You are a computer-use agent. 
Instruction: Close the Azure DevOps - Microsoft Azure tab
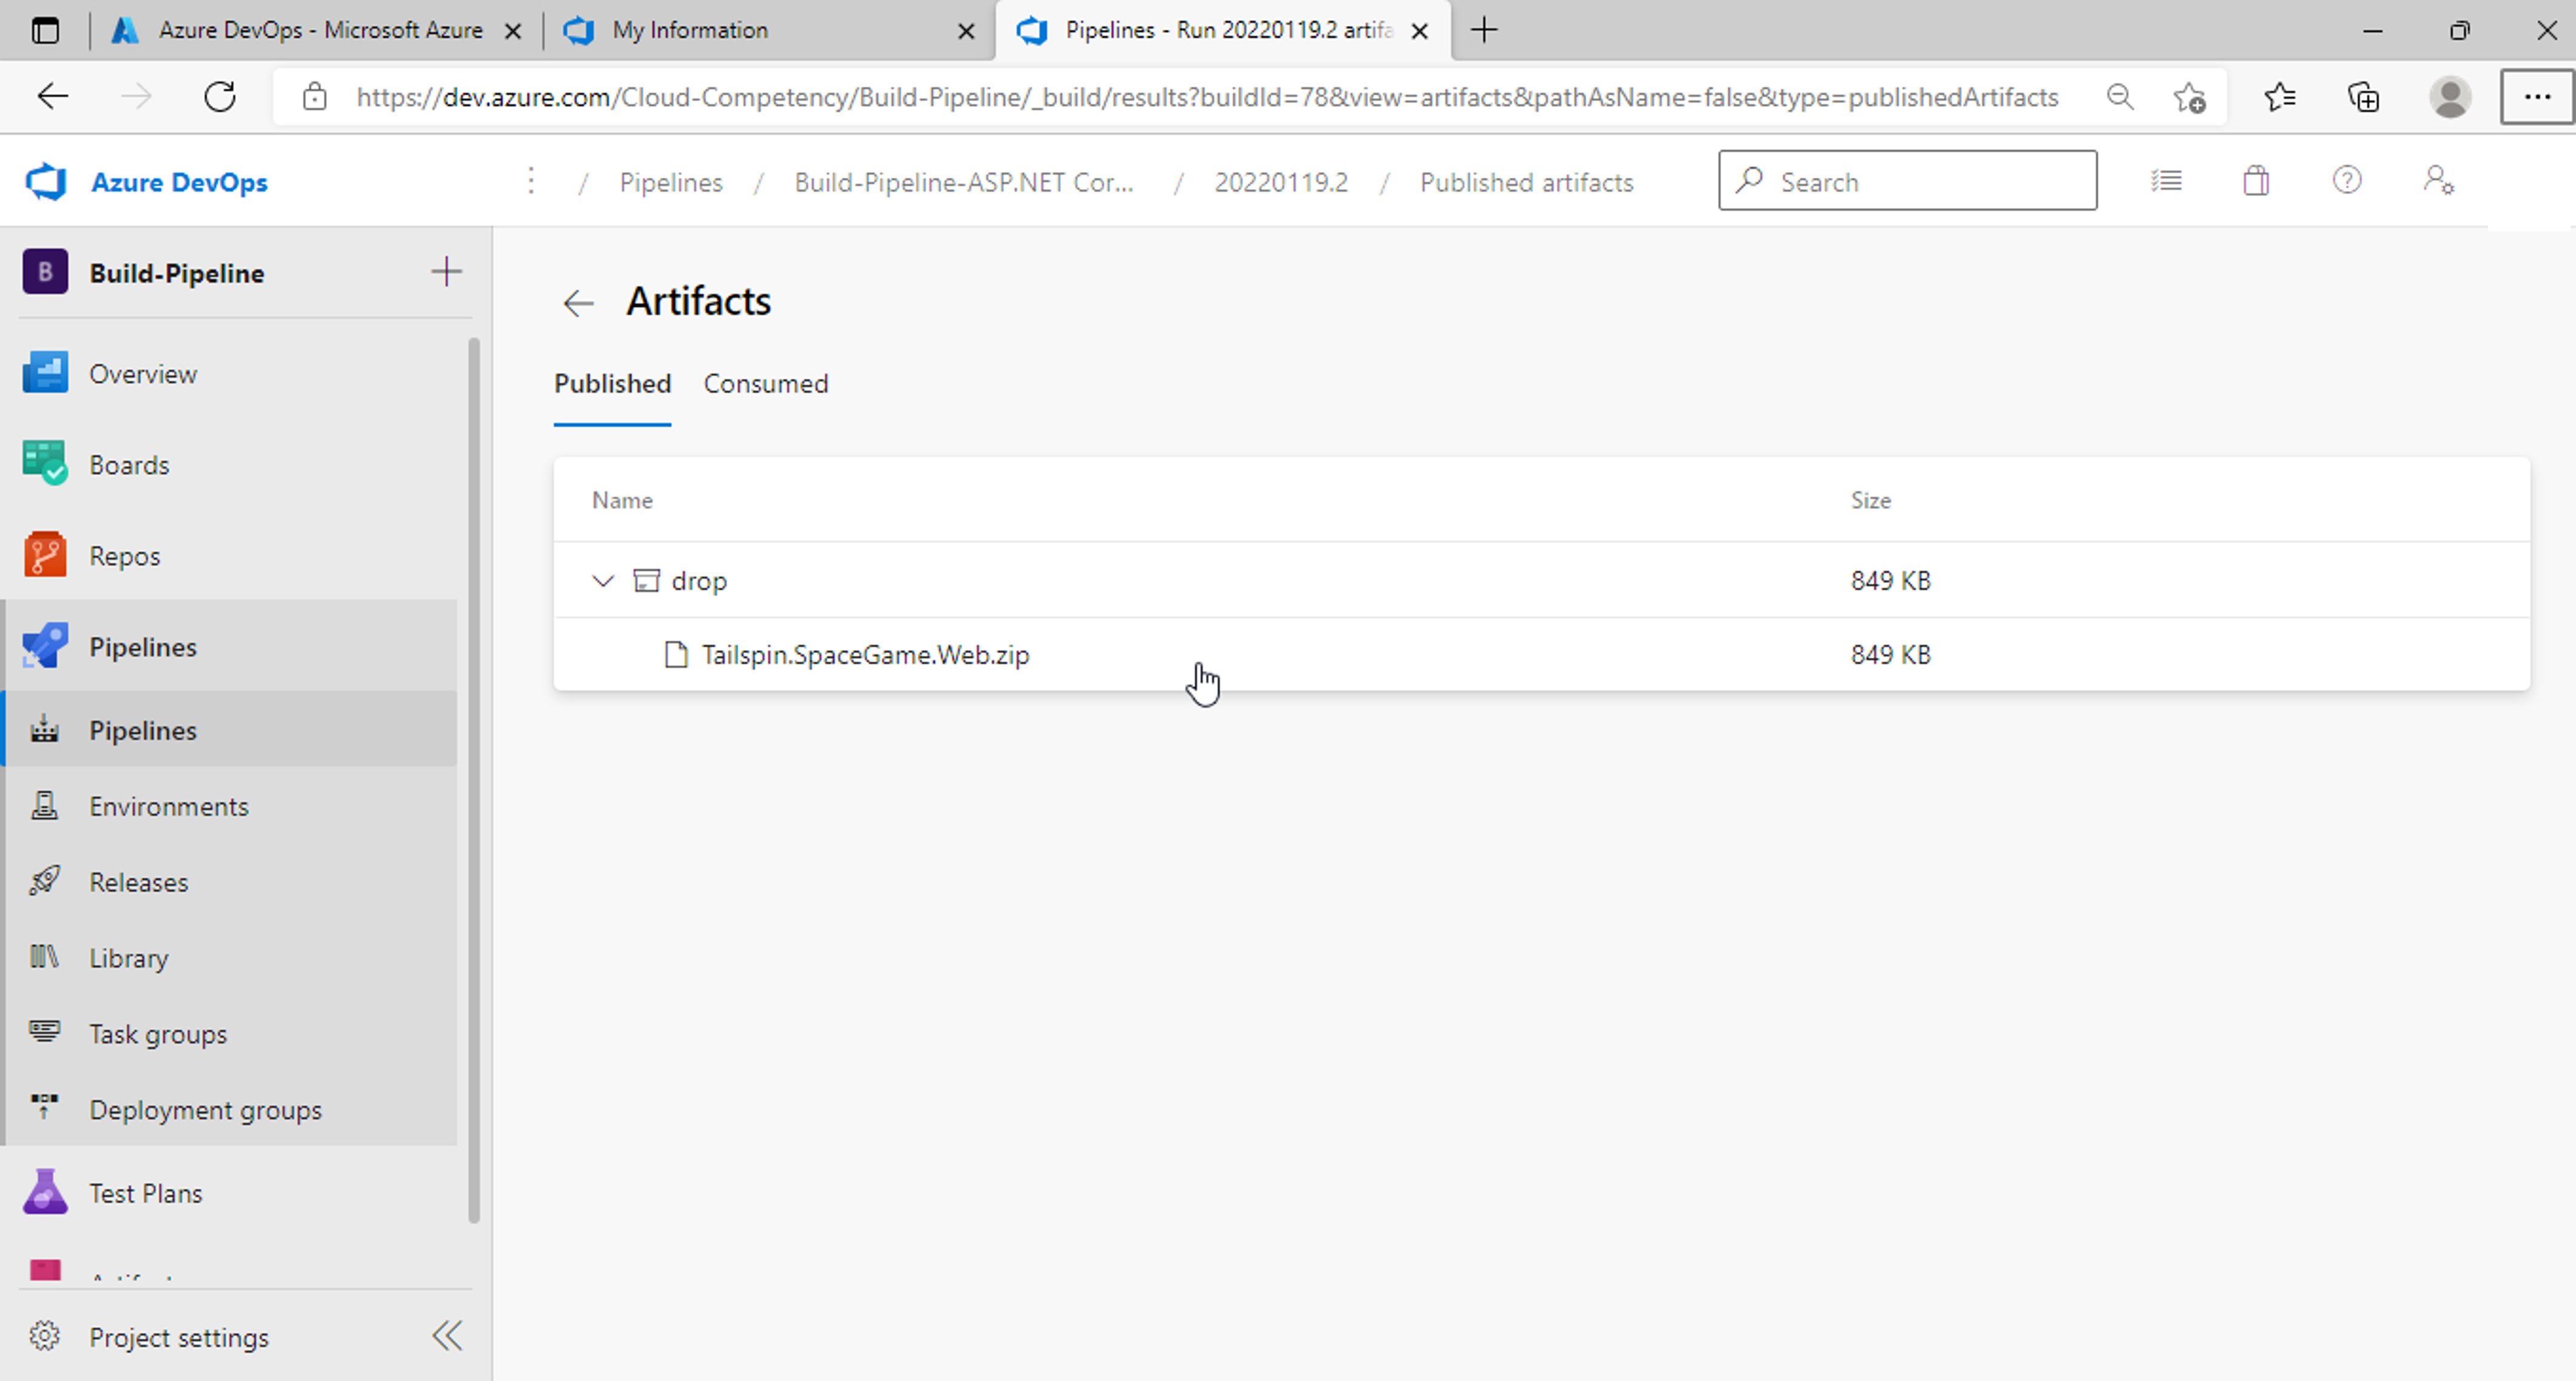513,31
